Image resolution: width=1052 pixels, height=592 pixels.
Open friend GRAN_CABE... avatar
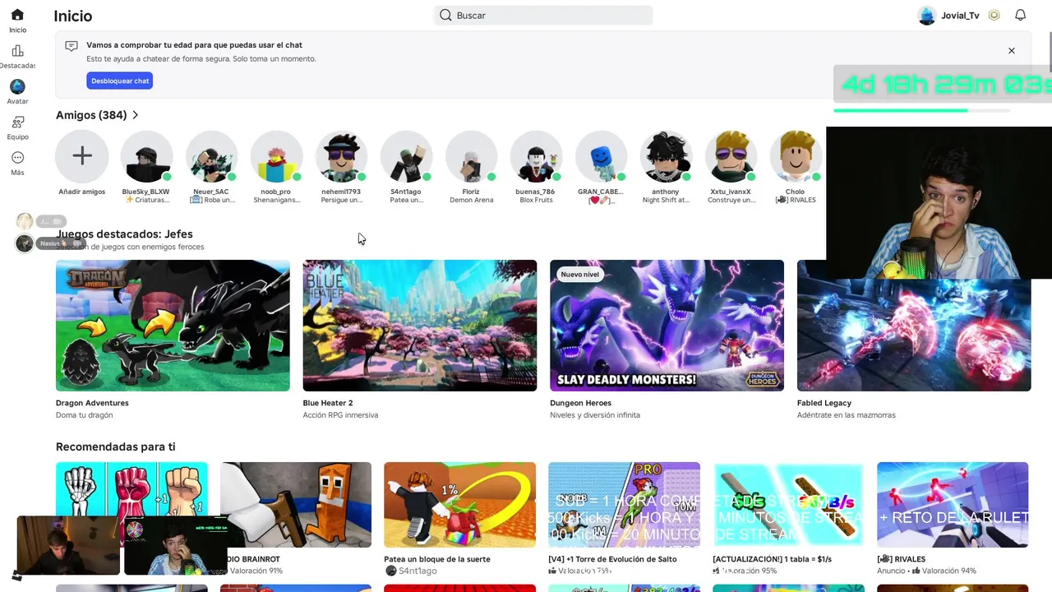point(601,156)
